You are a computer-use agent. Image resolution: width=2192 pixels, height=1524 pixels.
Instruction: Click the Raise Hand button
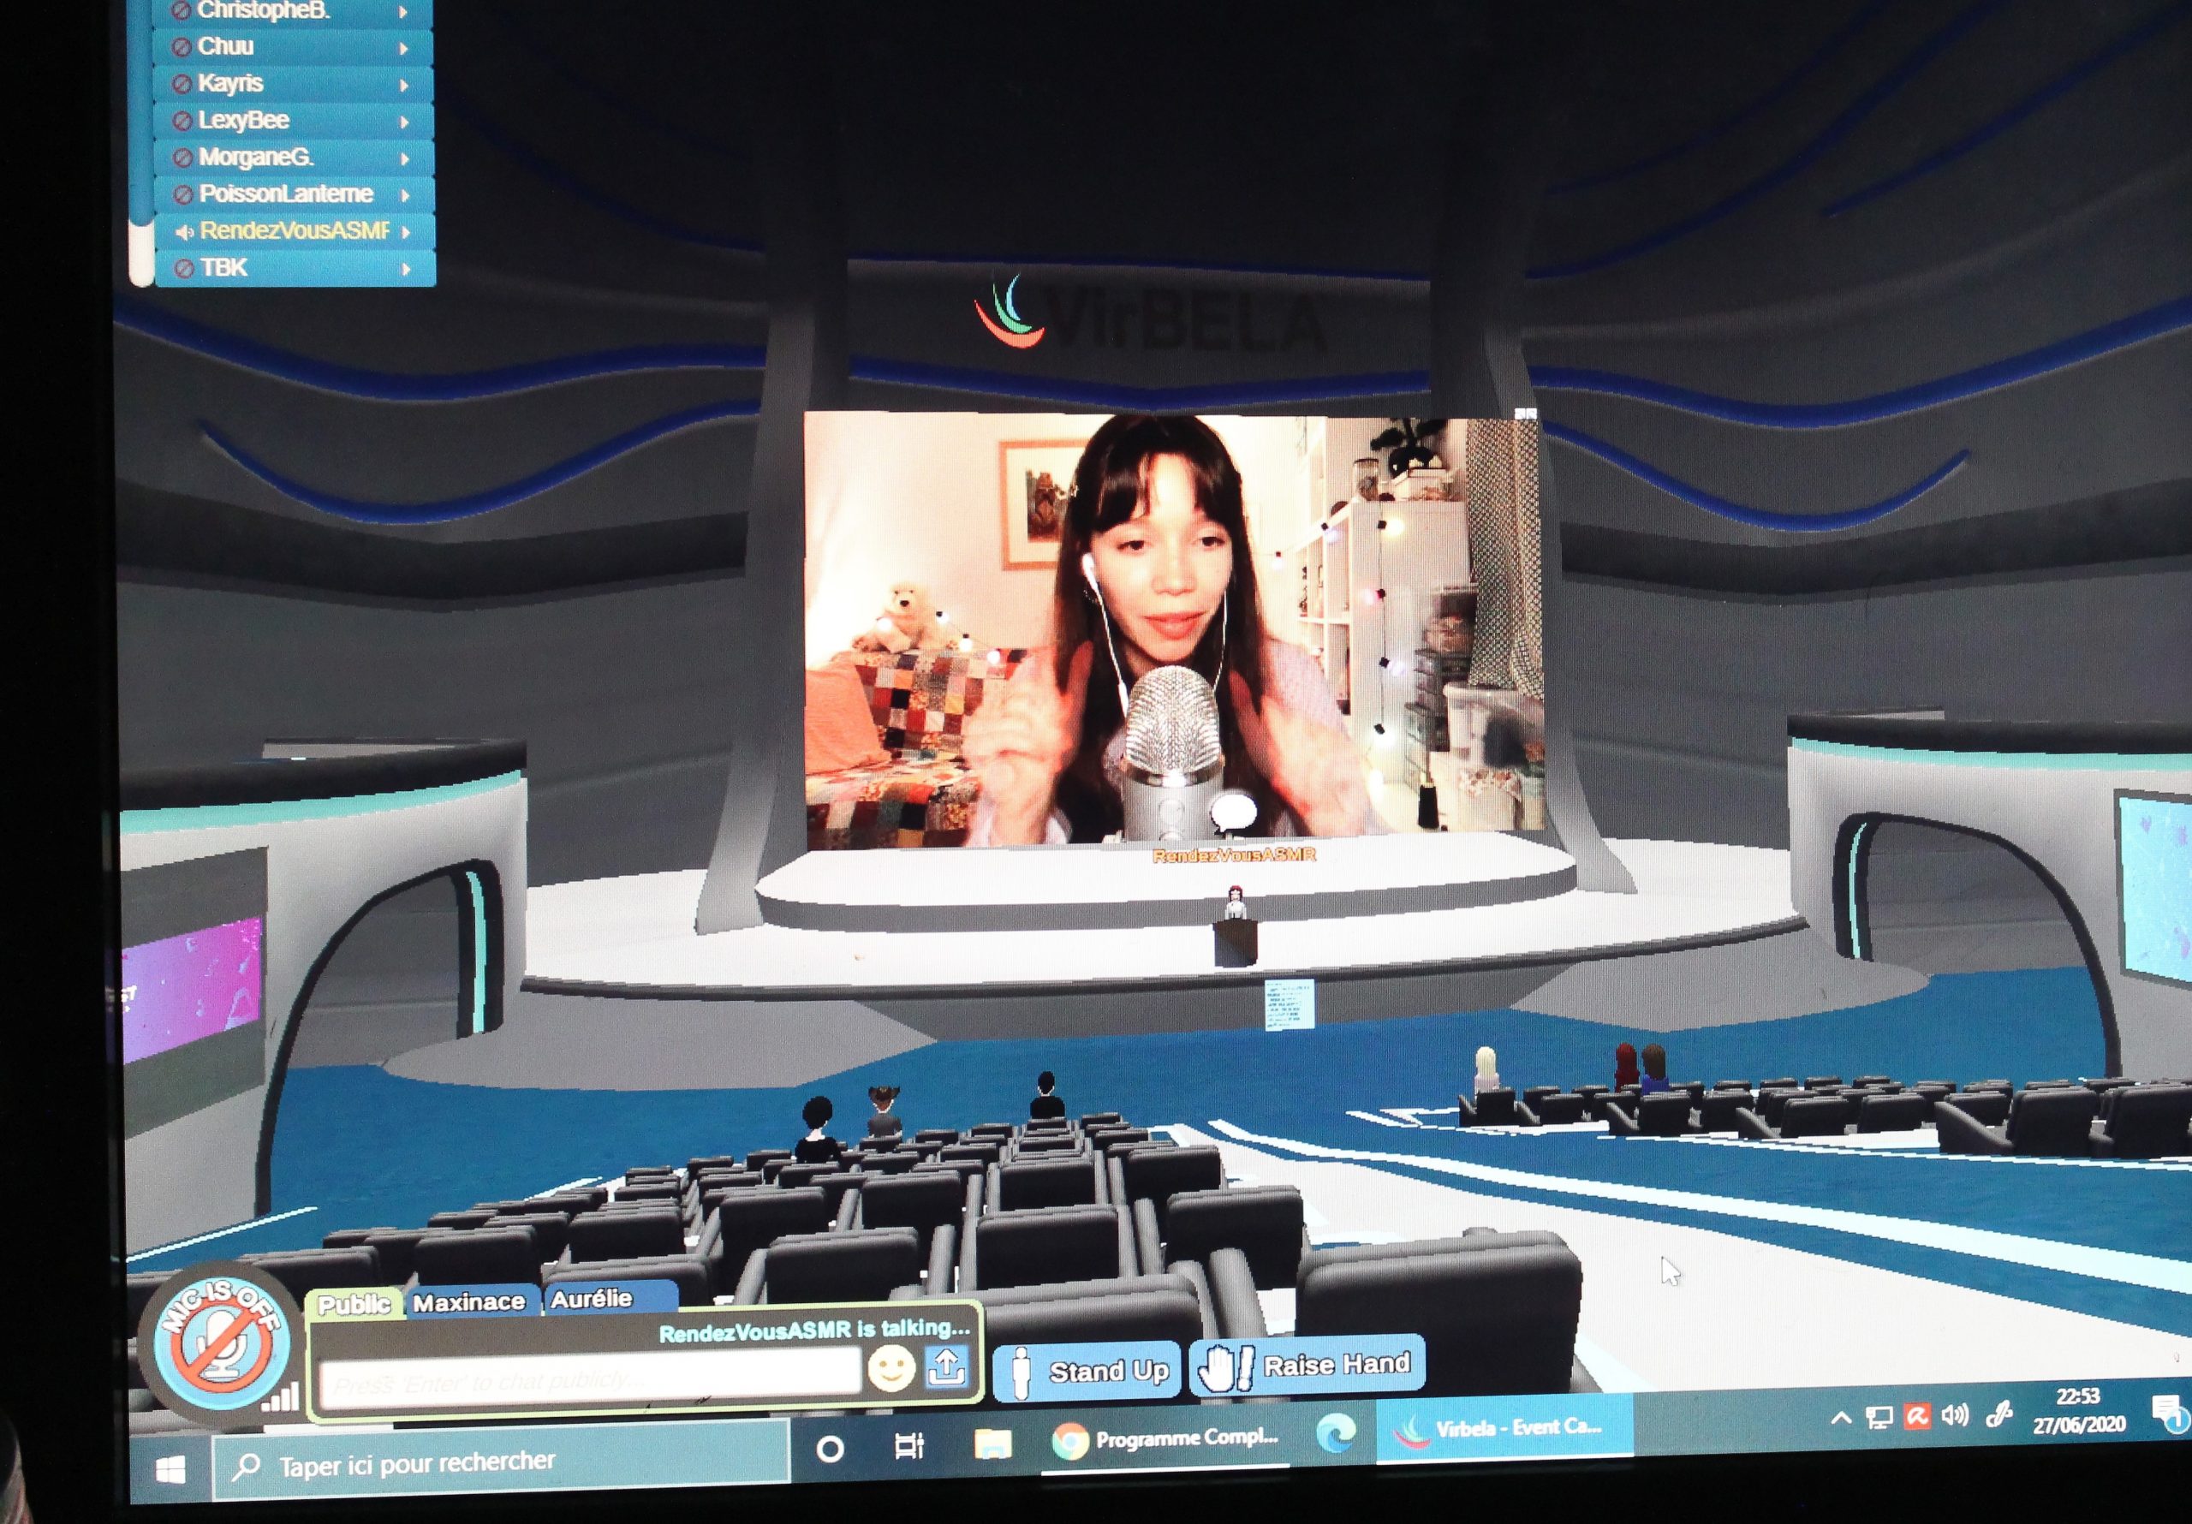tap(1308, 1366)
